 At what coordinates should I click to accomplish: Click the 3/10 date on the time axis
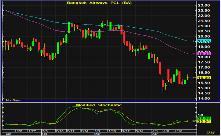point(112,131)
